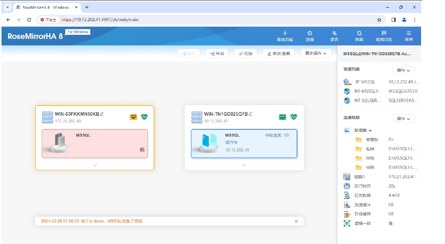Click yellow network icon on WIN-63FKKMN50KB

[x=134, y=117]
